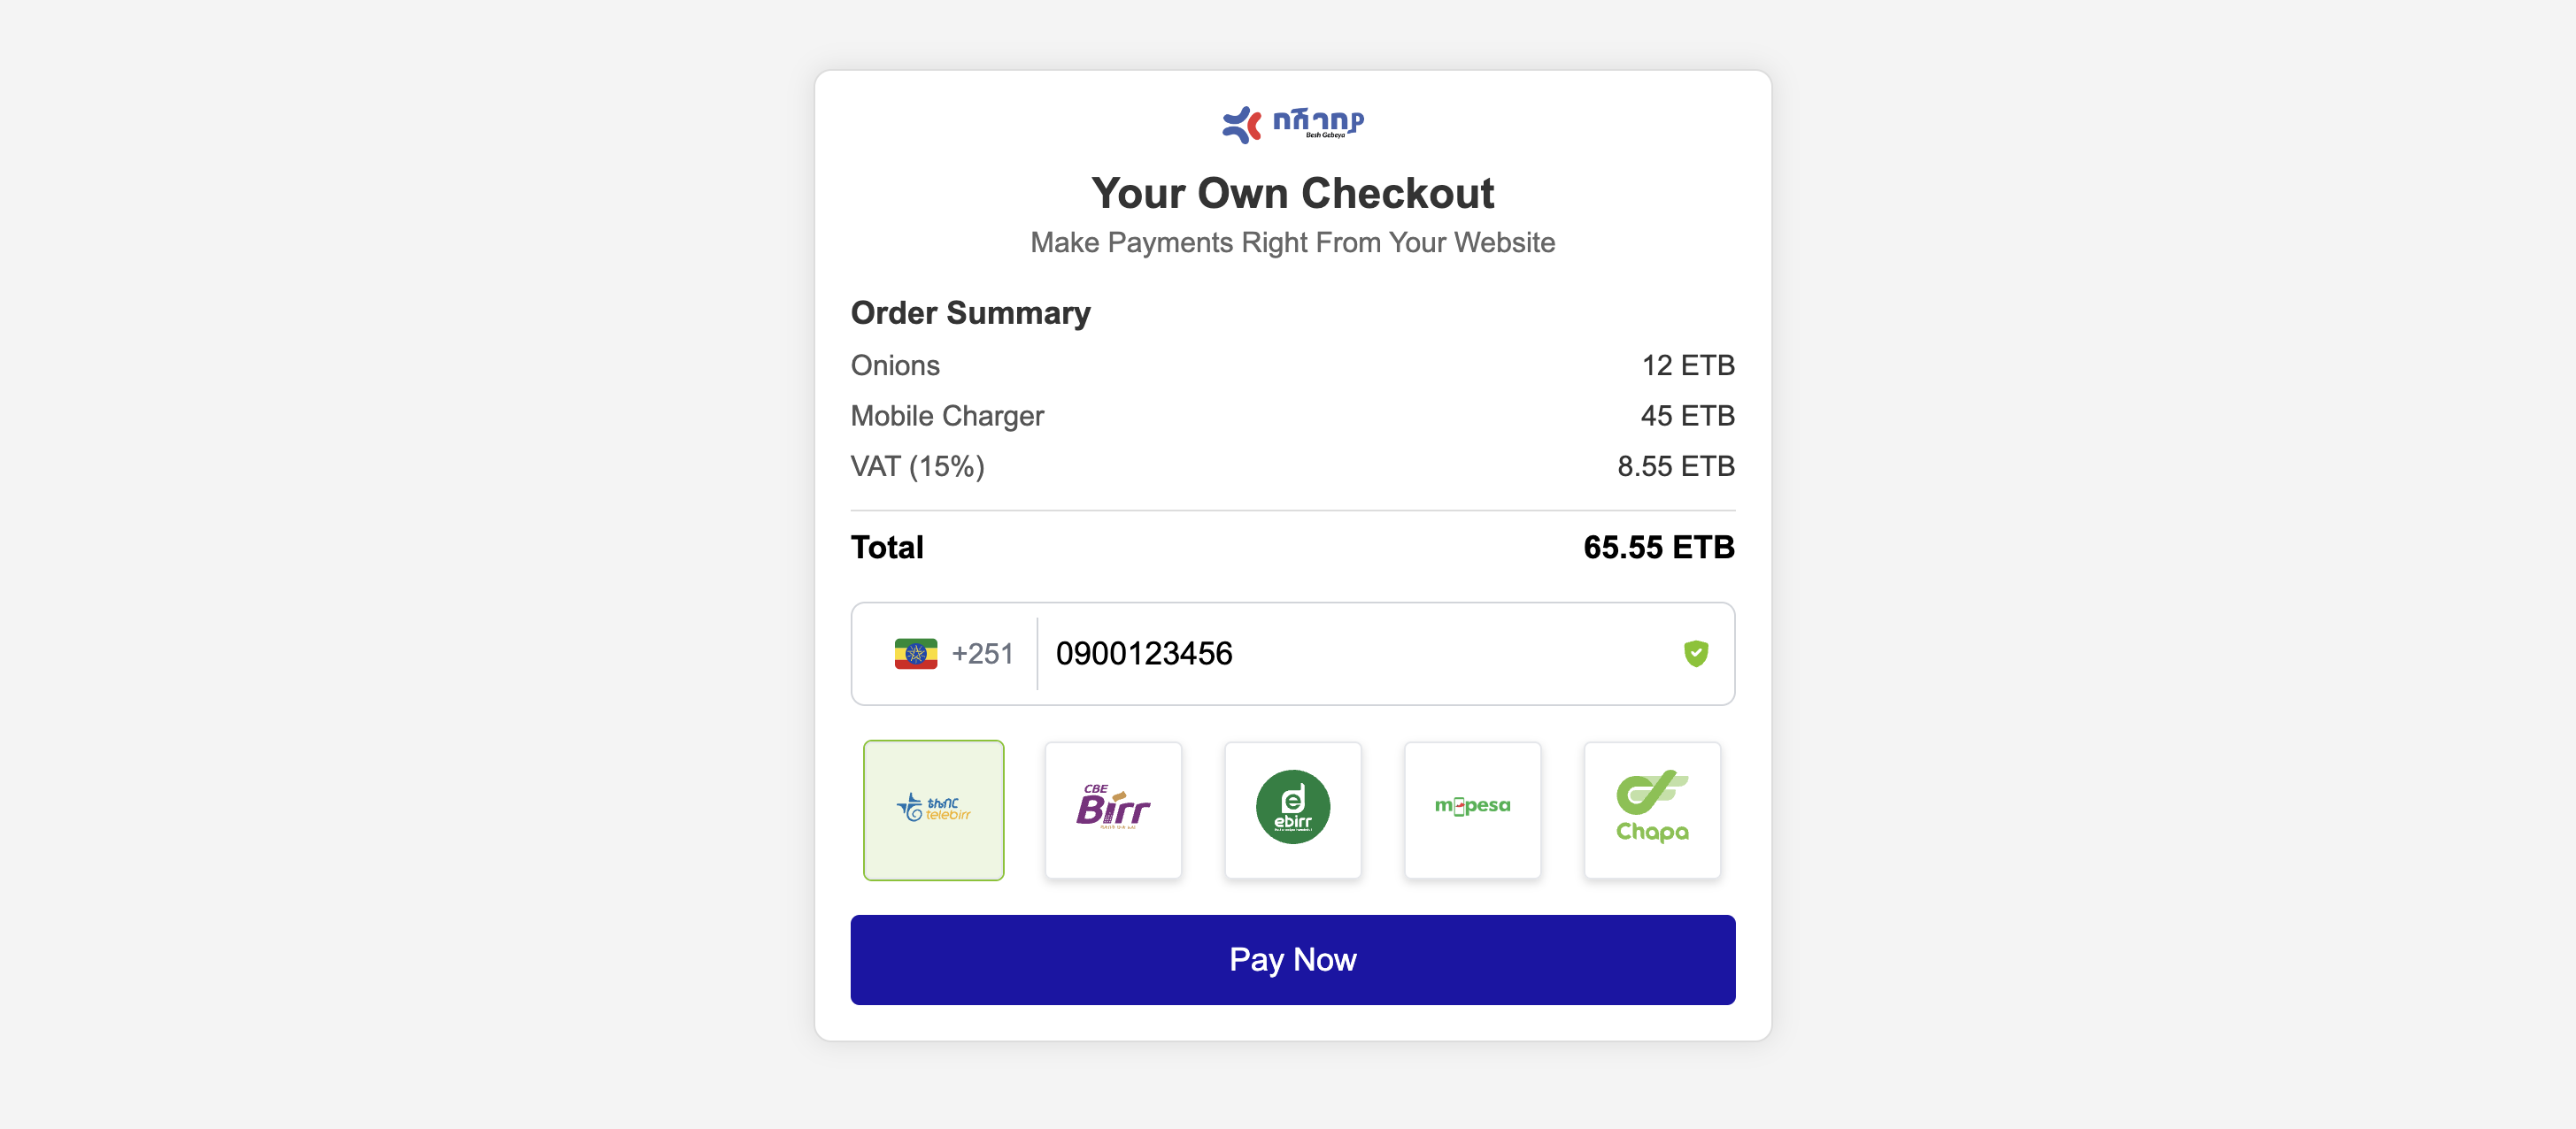Click the Ethiopian flag icon
2576x1129 pixels.
[x=915, y=653]
